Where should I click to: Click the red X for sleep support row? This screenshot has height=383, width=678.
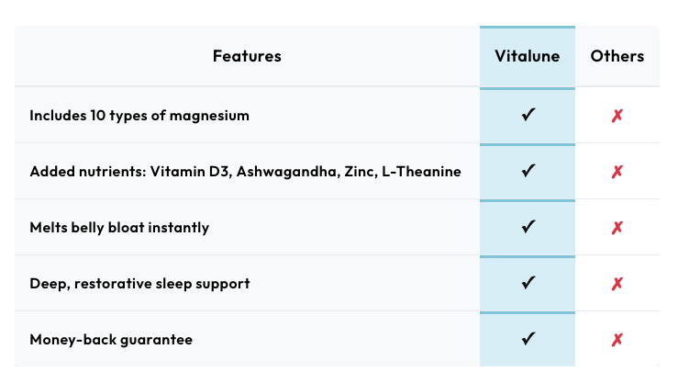pos(617,284)
